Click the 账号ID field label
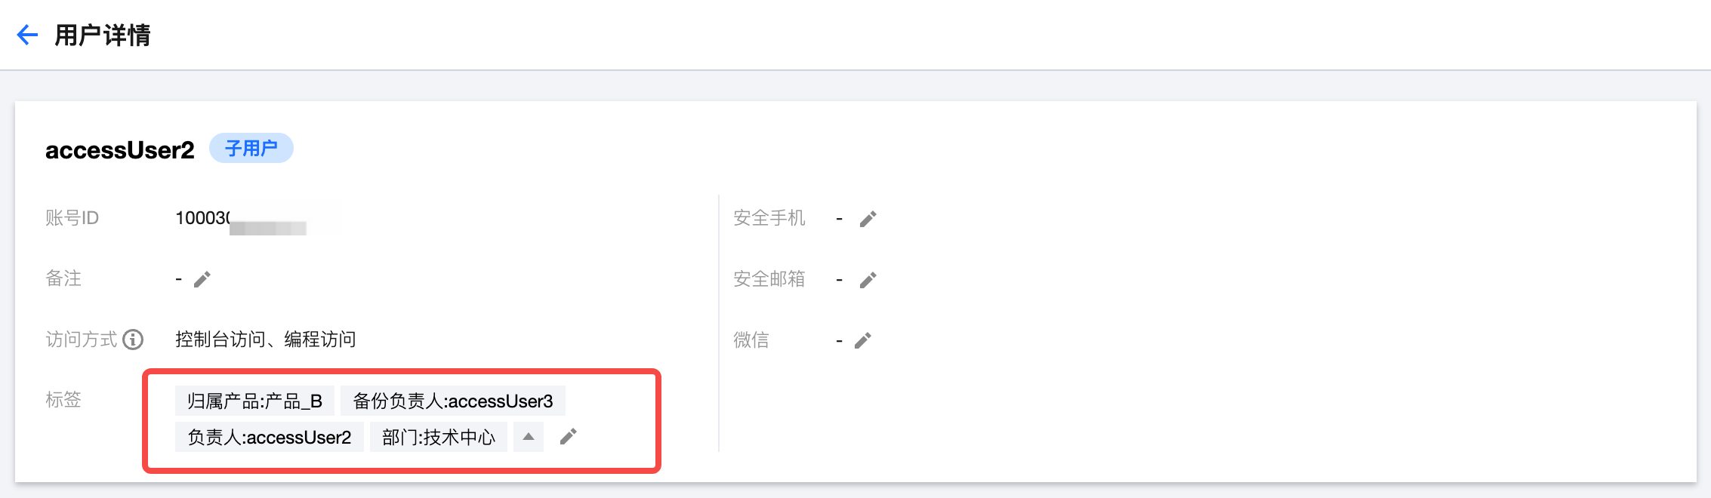 (x=72, y=218)
